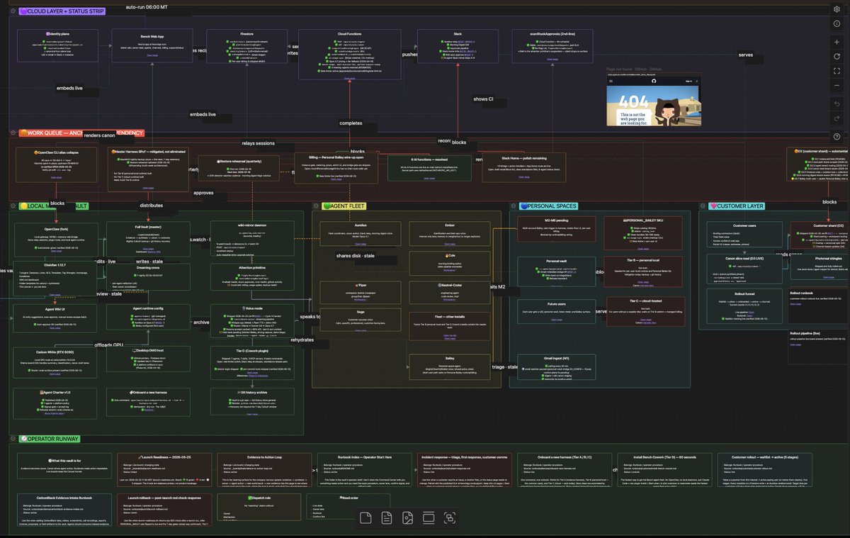This screenshot has height=538, width=850.
Task: Select CLOUD LAYER + STATUS STRIP group label
Action: [x=62, y=12]
